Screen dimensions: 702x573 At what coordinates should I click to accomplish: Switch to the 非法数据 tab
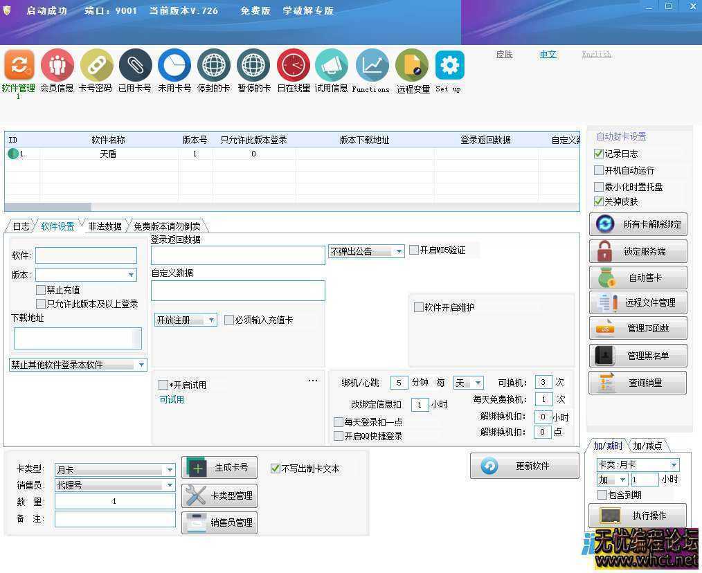[x=104, y=225]
